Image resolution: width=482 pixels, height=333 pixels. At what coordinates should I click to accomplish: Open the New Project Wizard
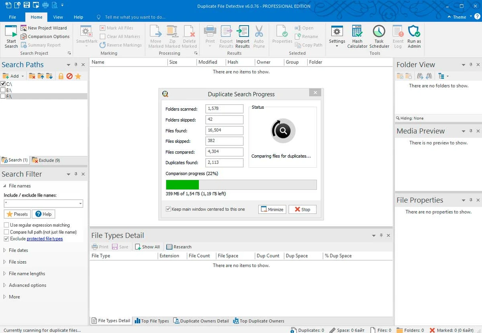[x=43, y=28]
